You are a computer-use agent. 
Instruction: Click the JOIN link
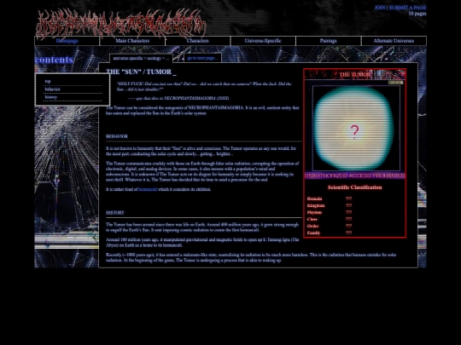click(380, 8)
